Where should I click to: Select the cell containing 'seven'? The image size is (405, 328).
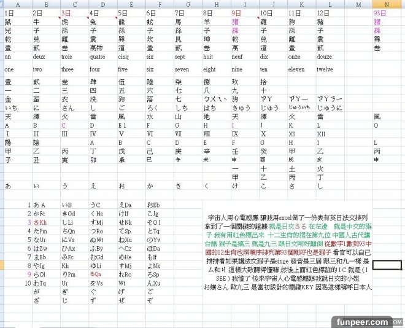183,70
